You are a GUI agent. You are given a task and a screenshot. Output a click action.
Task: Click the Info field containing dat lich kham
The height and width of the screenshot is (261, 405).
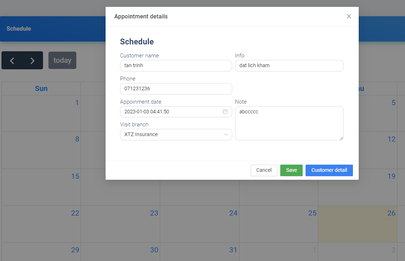tap(289, 66)
